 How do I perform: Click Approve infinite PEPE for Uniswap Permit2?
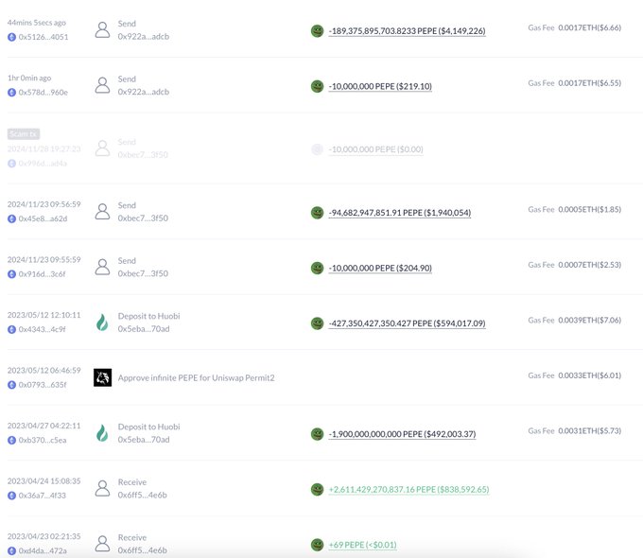point(197,378)
